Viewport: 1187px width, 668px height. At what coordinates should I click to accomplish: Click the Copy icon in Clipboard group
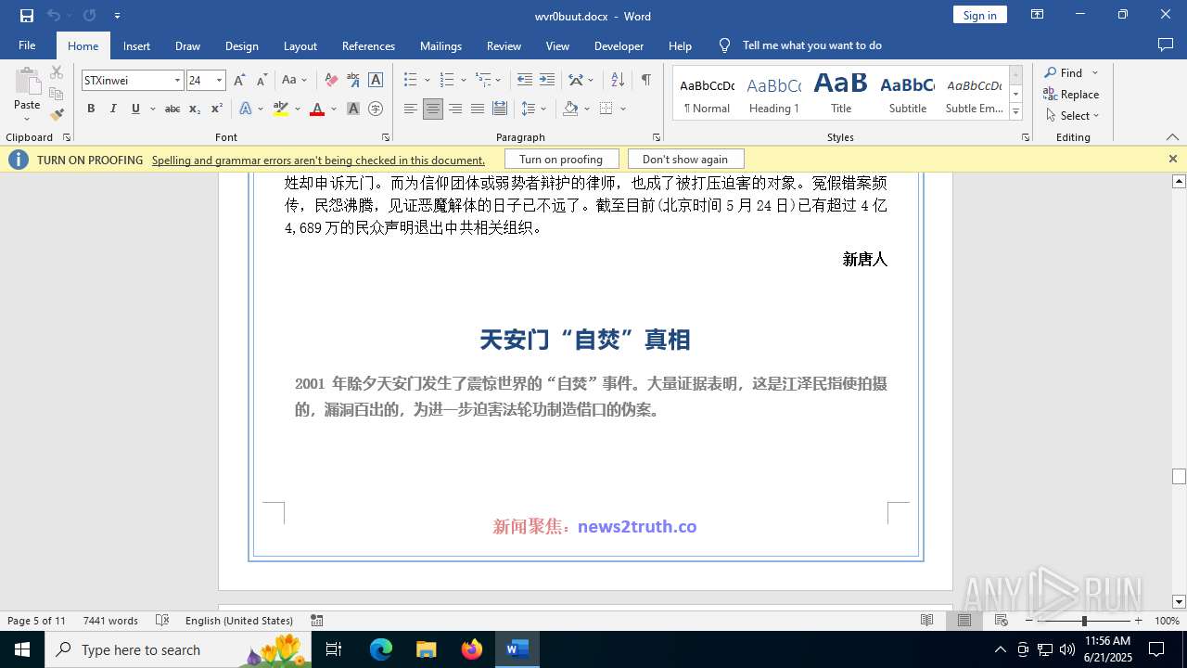pyautogui.click(x=57, y=94)
